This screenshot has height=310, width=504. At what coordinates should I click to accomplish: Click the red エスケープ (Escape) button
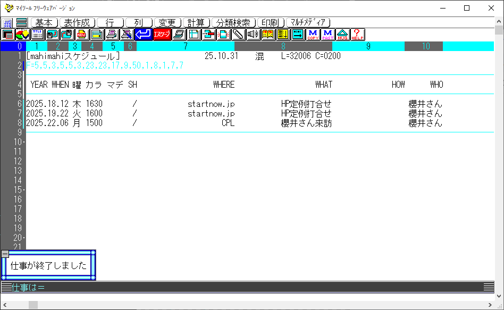162,35
